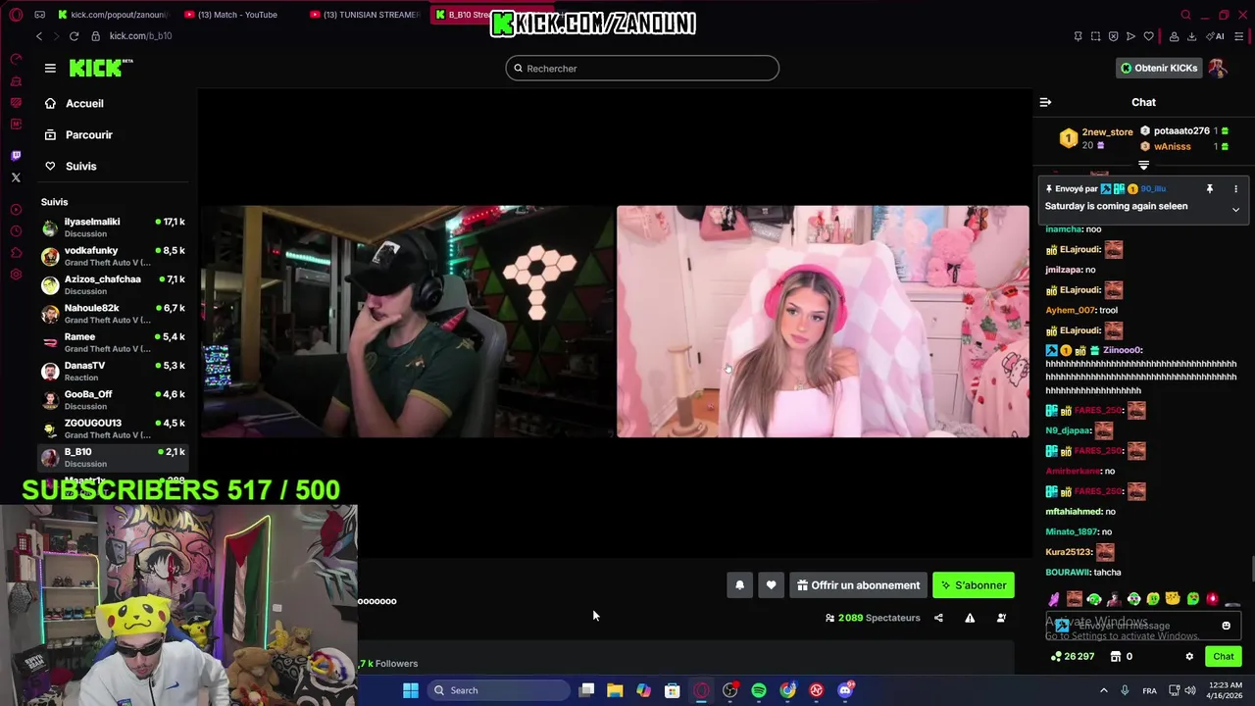Click the S'abonner subscribe button
Viewport: 1255px width, 706px height.
974,585
